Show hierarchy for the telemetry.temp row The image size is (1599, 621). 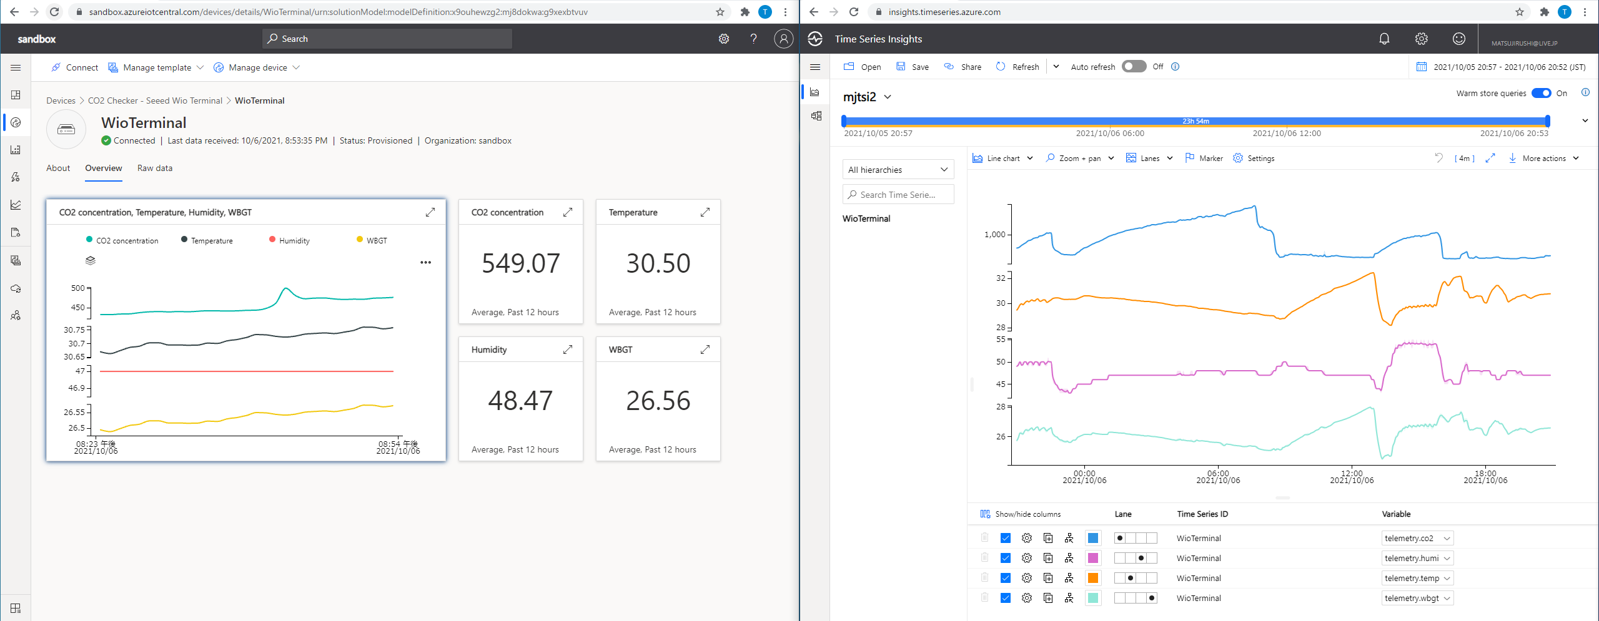click(x=1069, y=578)
